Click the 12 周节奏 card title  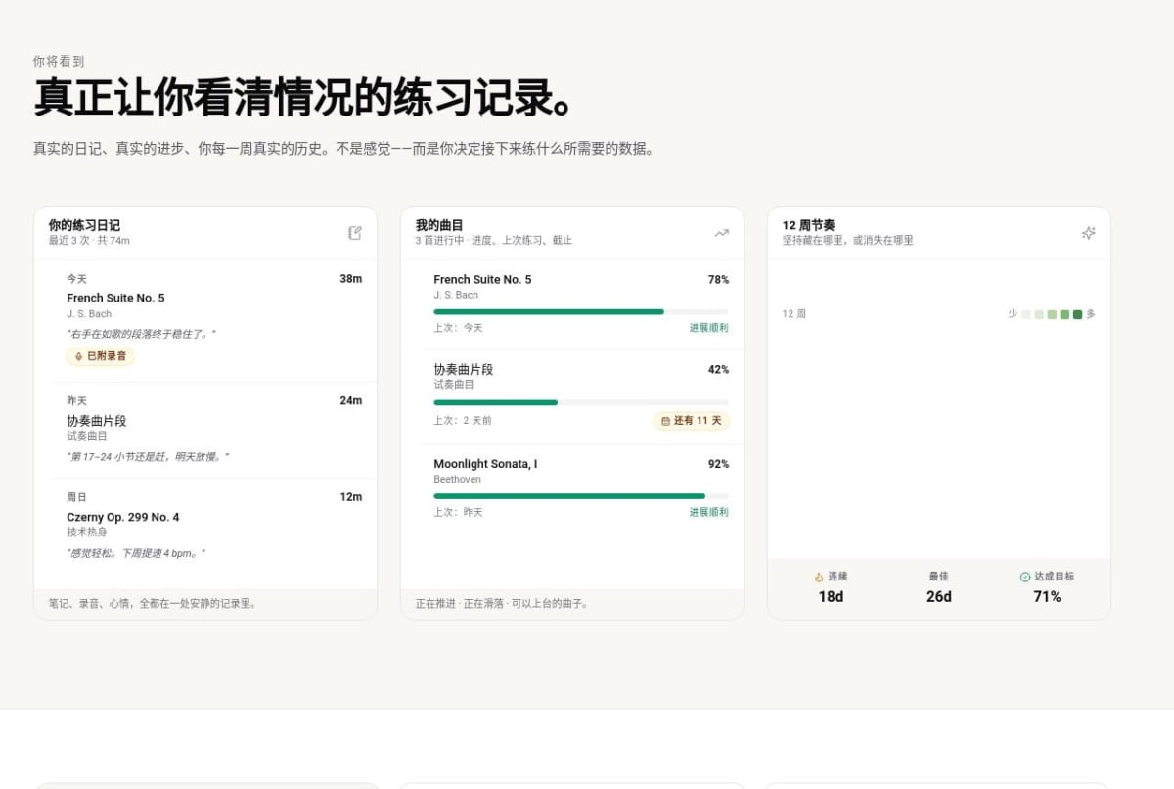point(808,225)
